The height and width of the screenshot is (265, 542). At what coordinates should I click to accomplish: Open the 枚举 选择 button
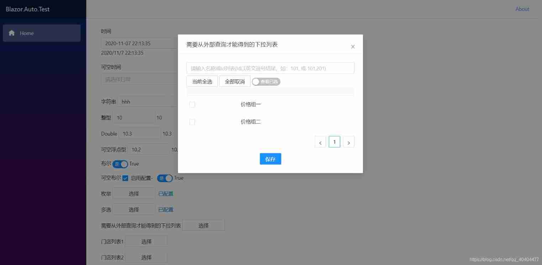pyautogui.click(x=134, y=194)
